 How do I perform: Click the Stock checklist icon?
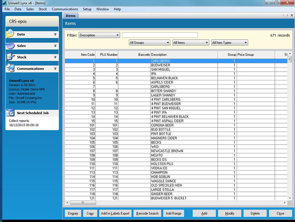click(10, 57)
